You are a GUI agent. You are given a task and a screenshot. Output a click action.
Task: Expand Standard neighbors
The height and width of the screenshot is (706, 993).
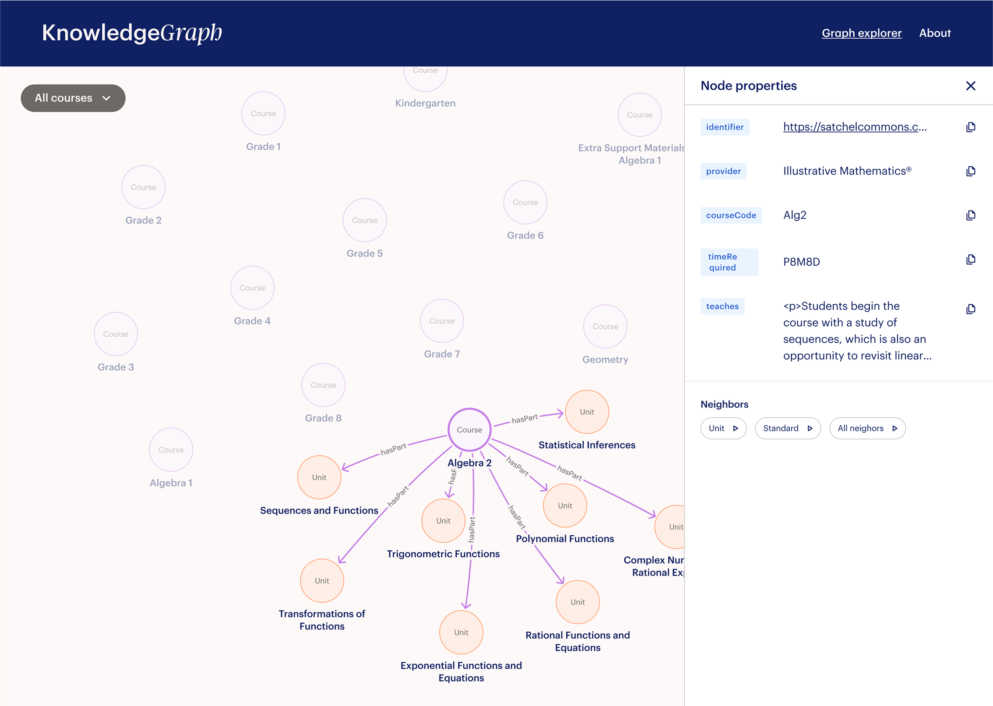click(787, 428)
